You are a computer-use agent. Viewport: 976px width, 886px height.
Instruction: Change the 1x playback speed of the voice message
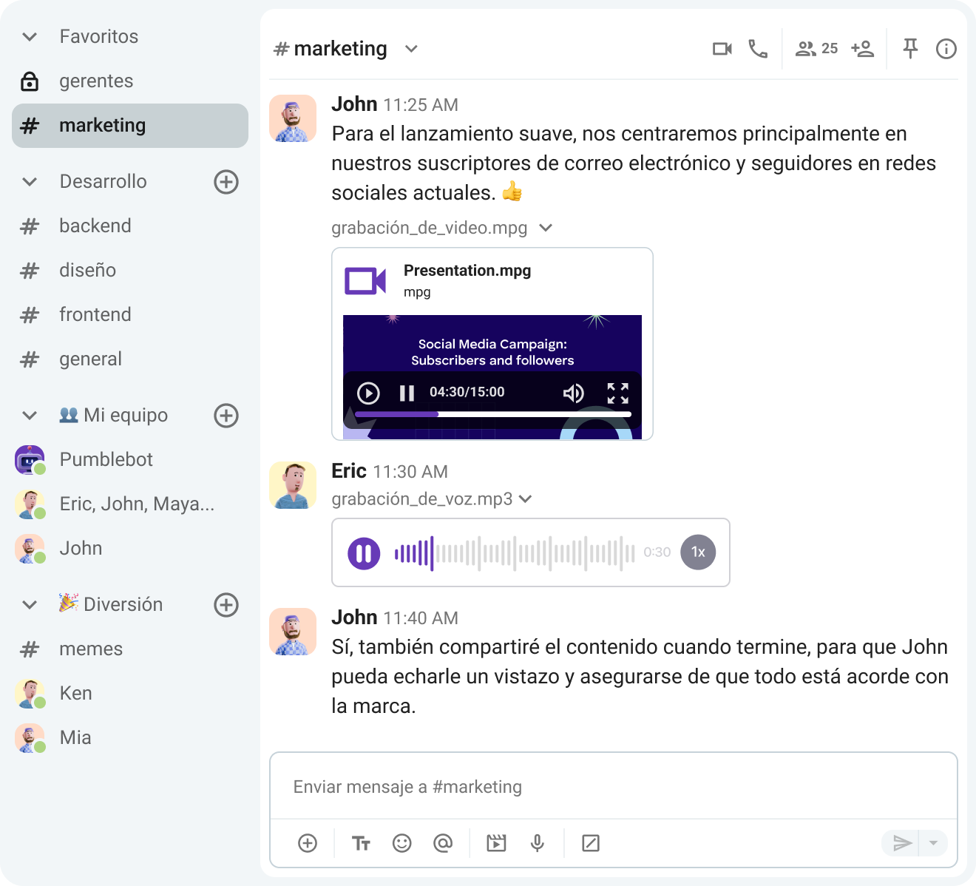[x=697, y=552]
